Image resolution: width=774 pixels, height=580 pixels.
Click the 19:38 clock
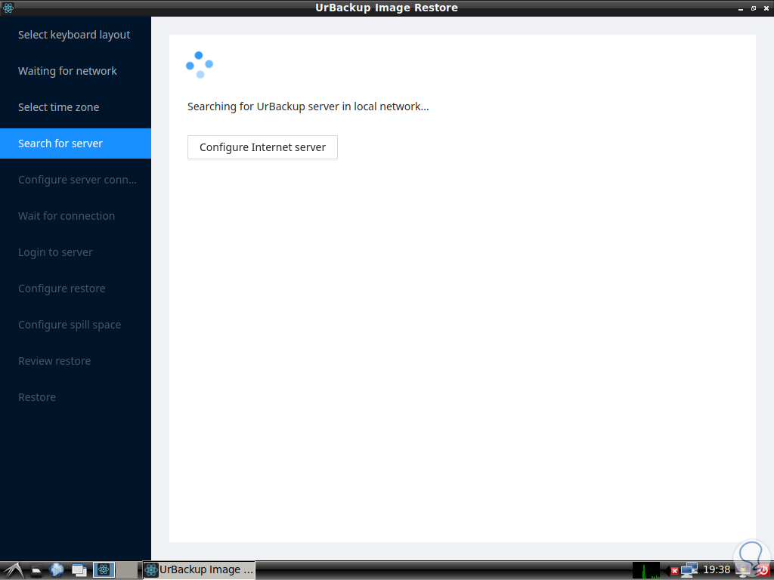coord(717,570)
